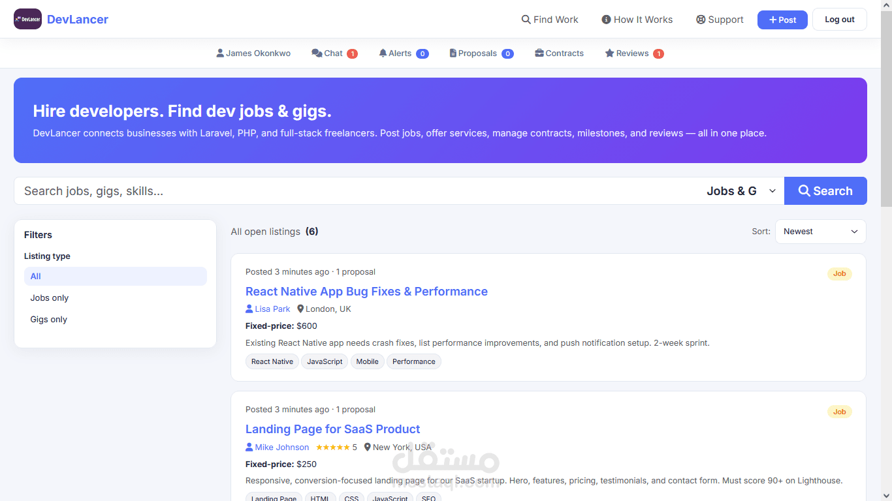892x501 pixels.
Task: Open How It Works page
Action: (x=637, y=20)
